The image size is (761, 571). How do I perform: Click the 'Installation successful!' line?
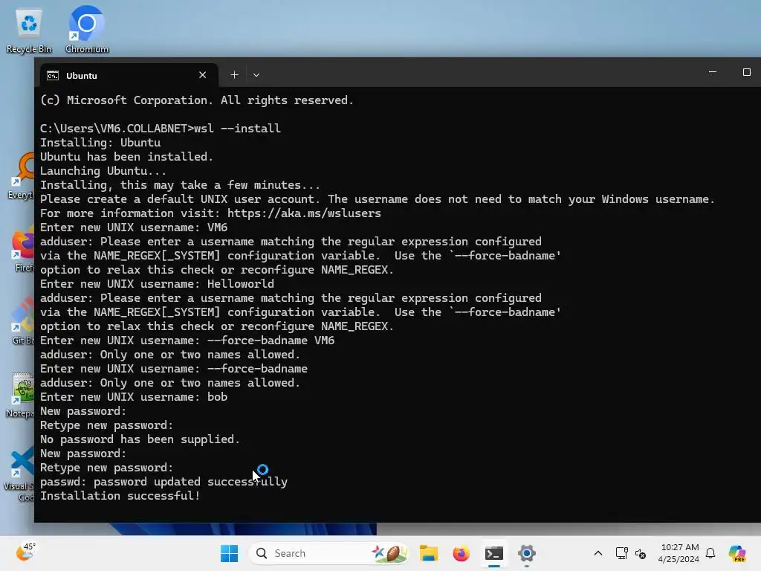coord(120,496)
